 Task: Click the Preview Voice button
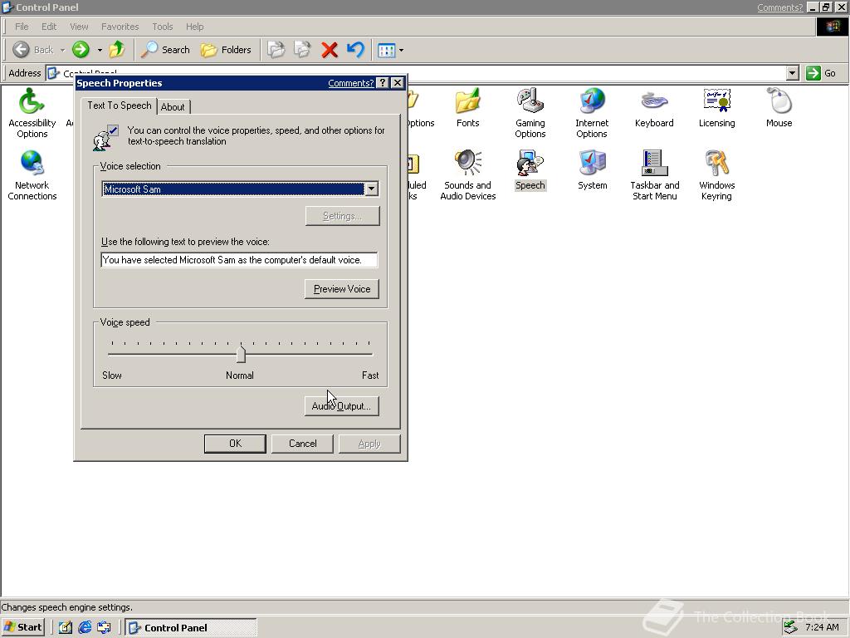(x=342, y=289)
